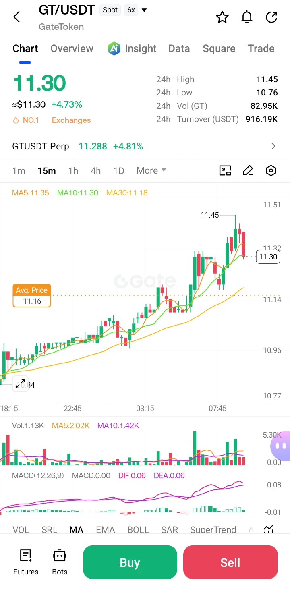Tap the 24h Turnover value 916.19K
The image size is (290, 591).
262,119
